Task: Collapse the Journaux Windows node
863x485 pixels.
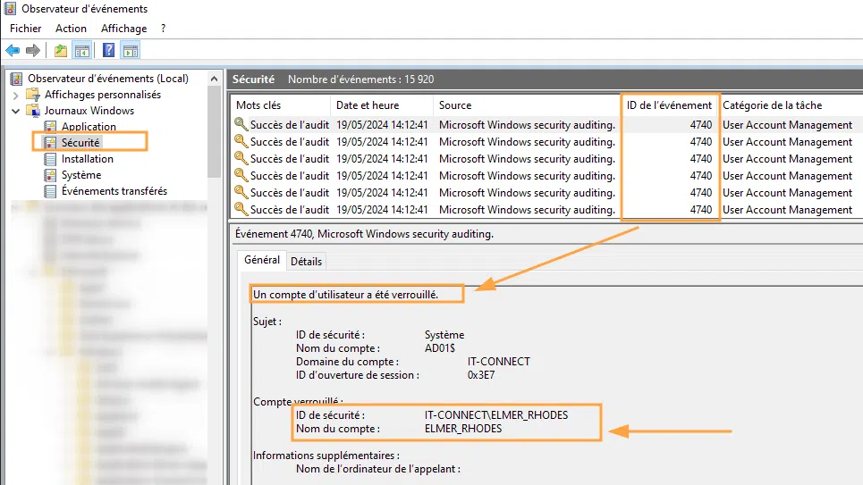Action: tap(15, 111)
